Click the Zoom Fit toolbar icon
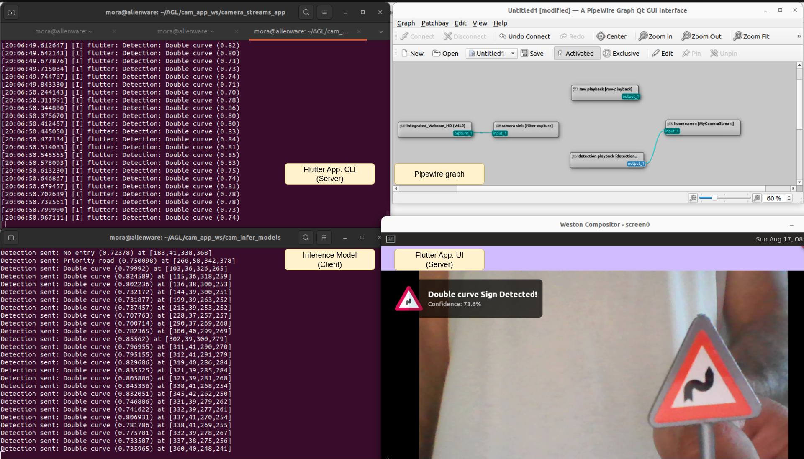 point(737,36)
